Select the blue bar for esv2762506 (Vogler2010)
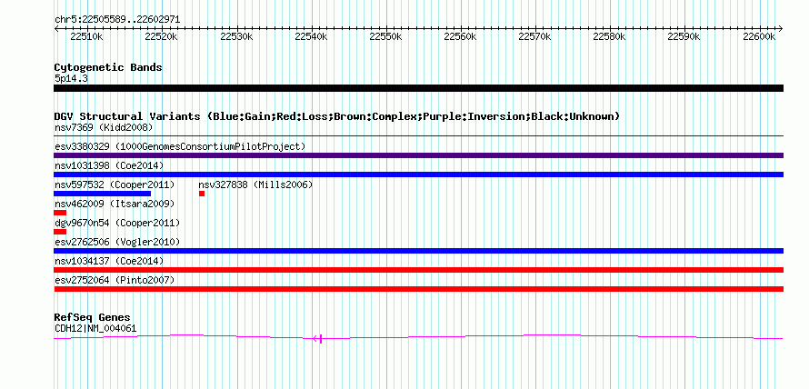809x389 pixels. tap(418, 251)
